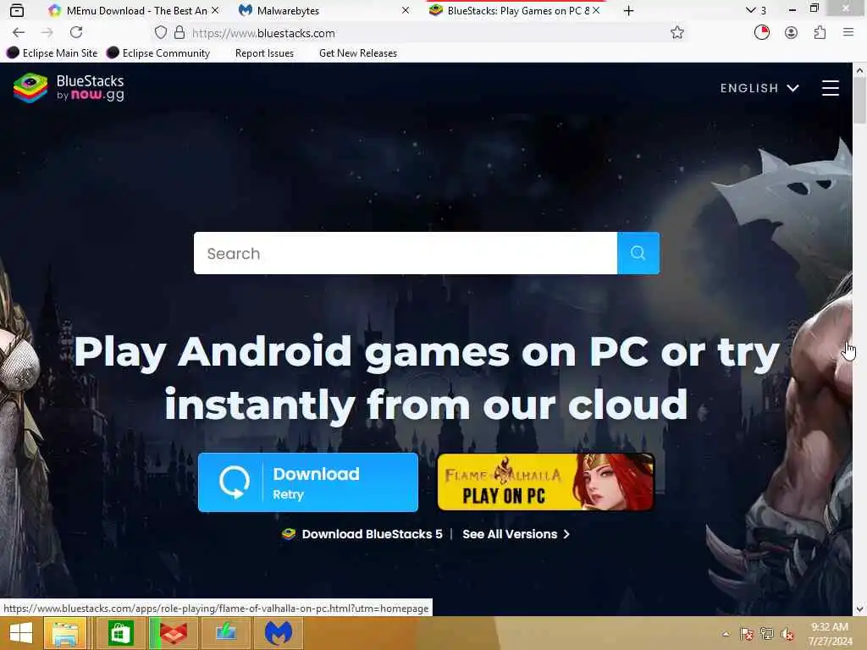Click the muted volume tray icon
Viewport: 867px width, 650px height.
(x=787, y=634)
